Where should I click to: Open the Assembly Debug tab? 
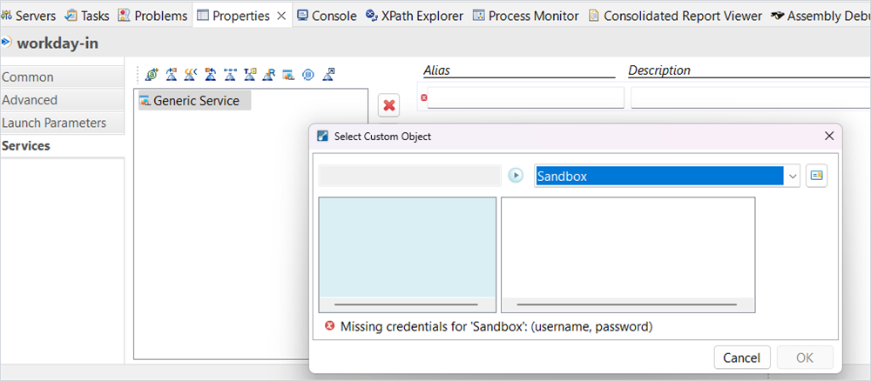point(820,16)
